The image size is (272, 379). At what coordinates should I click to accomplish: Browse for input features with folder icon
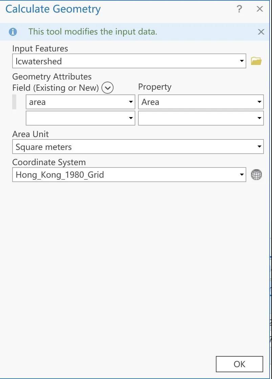click(x=256, y=61)
